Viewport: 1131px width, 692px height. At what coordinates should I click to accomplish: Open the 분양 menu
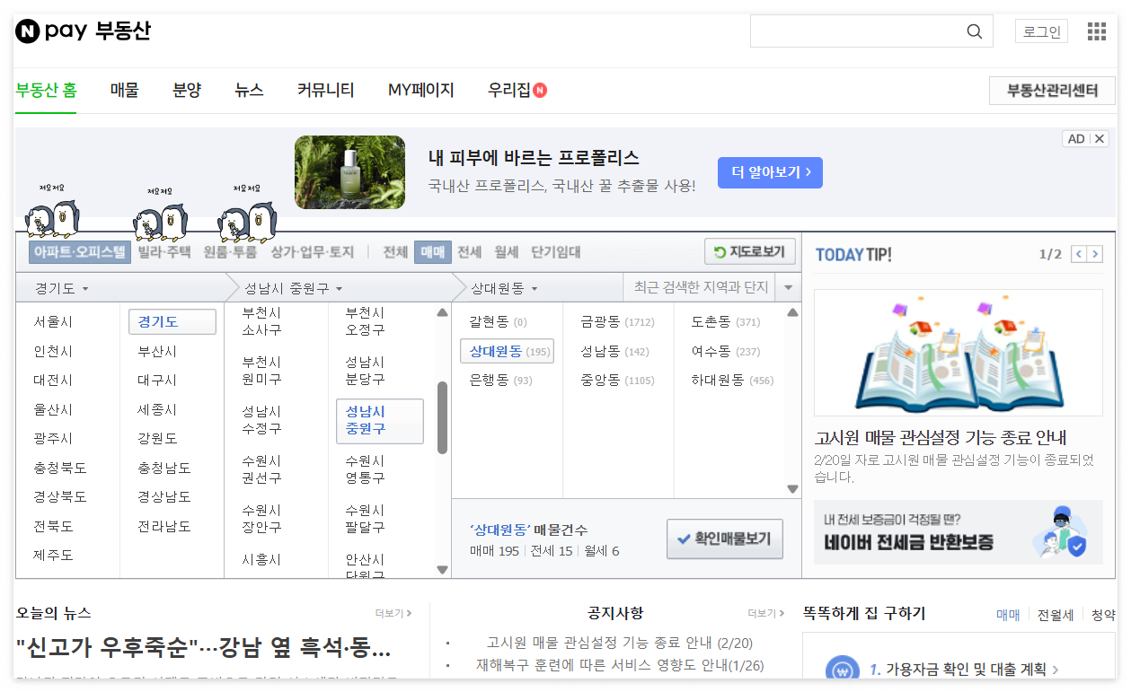(x=187, y=90)
